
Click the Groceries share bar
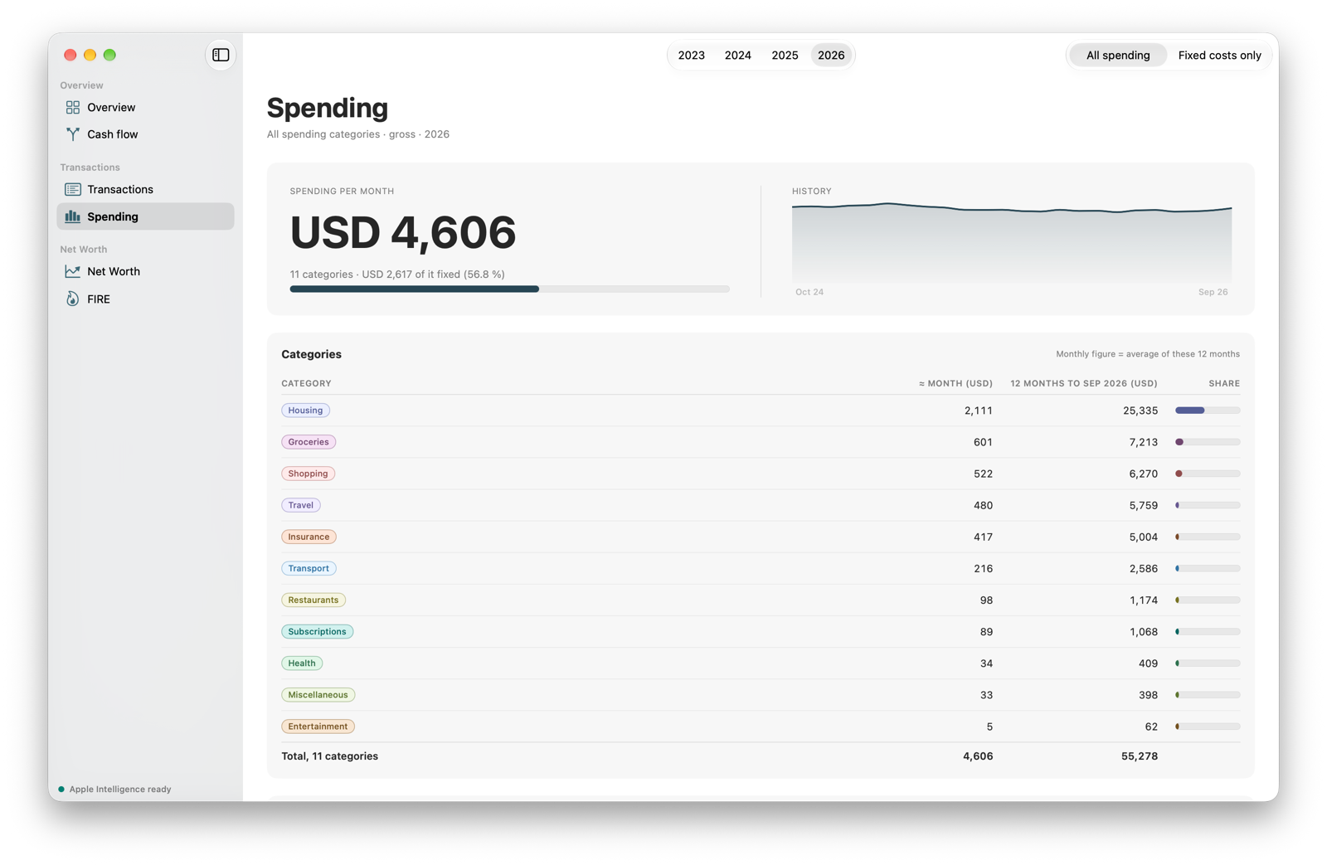pyautogui.click(x=1208, y=442)
